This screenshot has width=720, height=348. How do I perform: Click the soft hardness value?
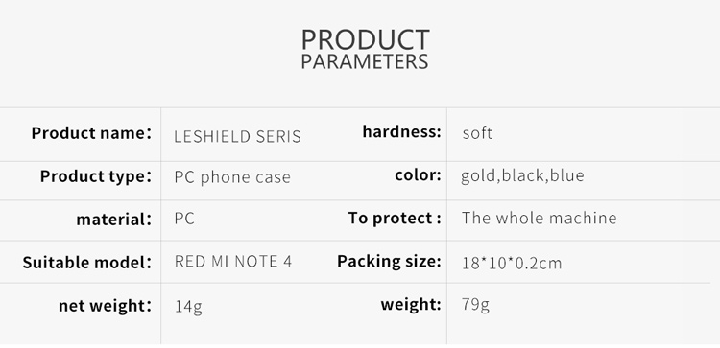477,133
